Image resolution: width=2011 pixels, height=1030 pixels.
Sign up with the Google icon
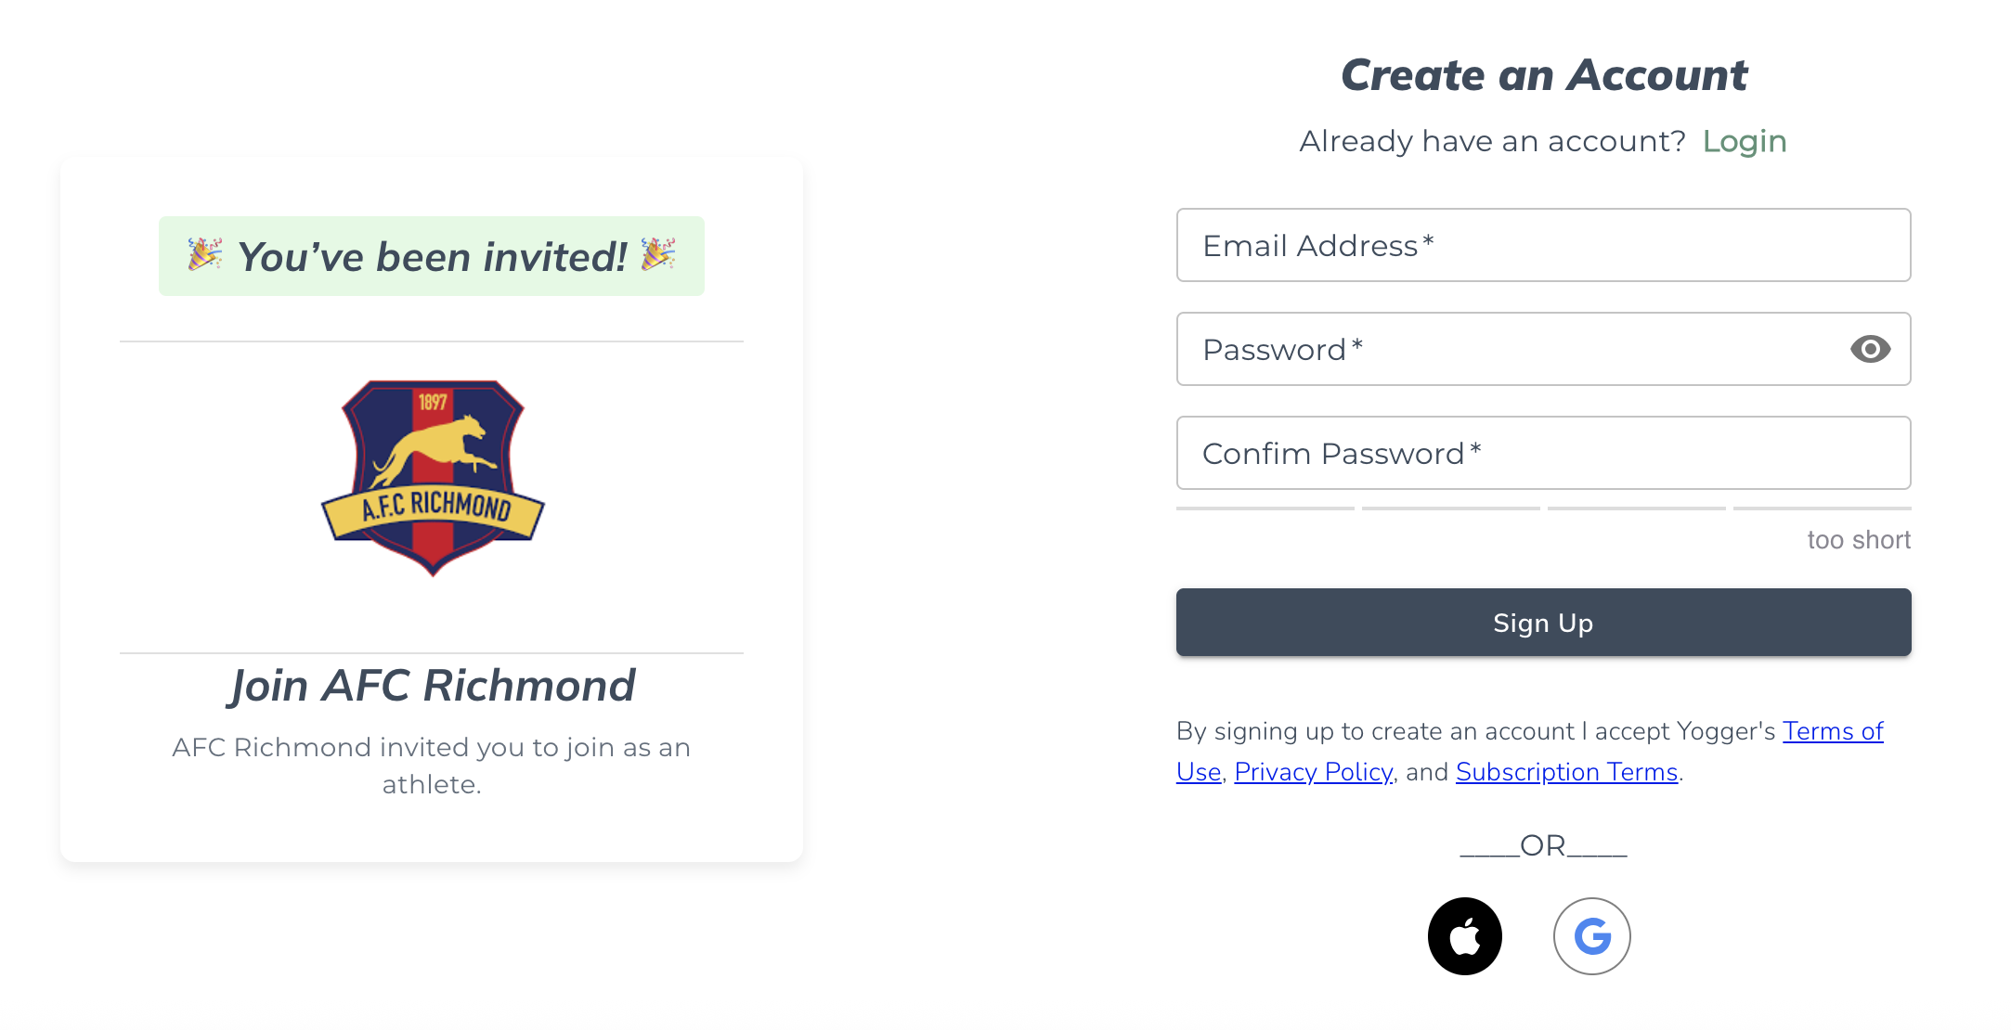[1591, 936]
